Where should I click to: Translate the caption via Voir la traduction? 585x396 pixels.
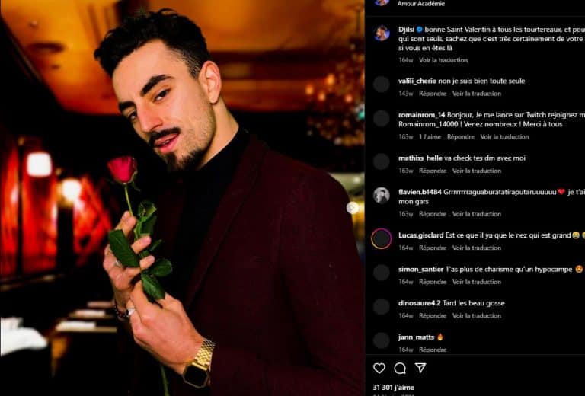pos(443,60)
